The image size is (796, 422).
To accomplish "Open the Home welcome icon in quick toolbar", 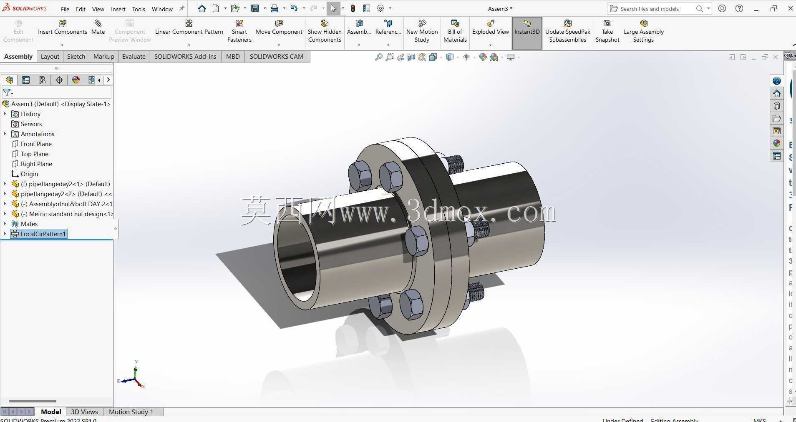I will (x=202, y=8).
